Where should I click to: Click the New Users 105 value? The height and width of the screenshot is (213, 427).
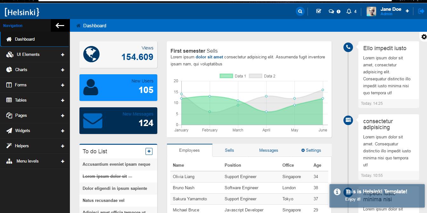tap(146, 90)
